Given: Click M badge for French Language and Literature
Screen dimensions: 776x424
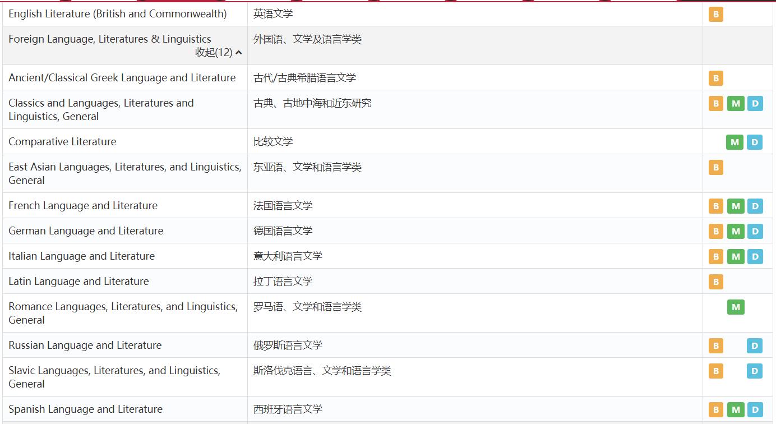Looking at the screenshot, I should pos(736,206).
